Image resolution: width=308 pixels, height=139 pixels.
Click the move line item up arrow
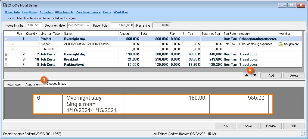pos(247,75)
